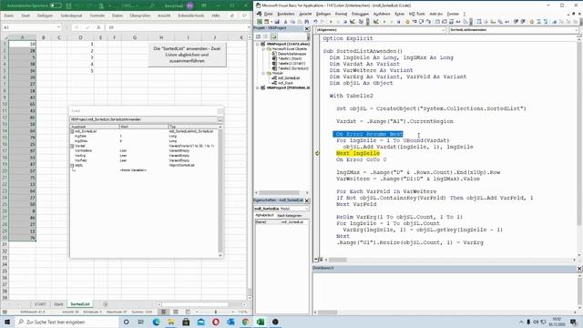Collapse Microsoft Excel Objekte folder

coord(263,49)
